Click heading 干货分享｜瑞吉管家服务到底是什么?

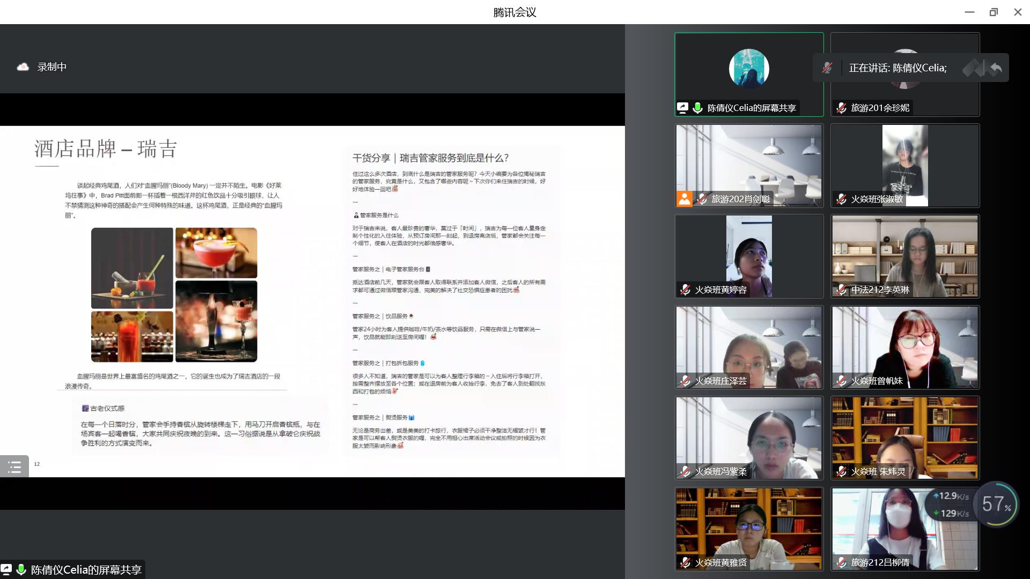click(x=430, y=158)
